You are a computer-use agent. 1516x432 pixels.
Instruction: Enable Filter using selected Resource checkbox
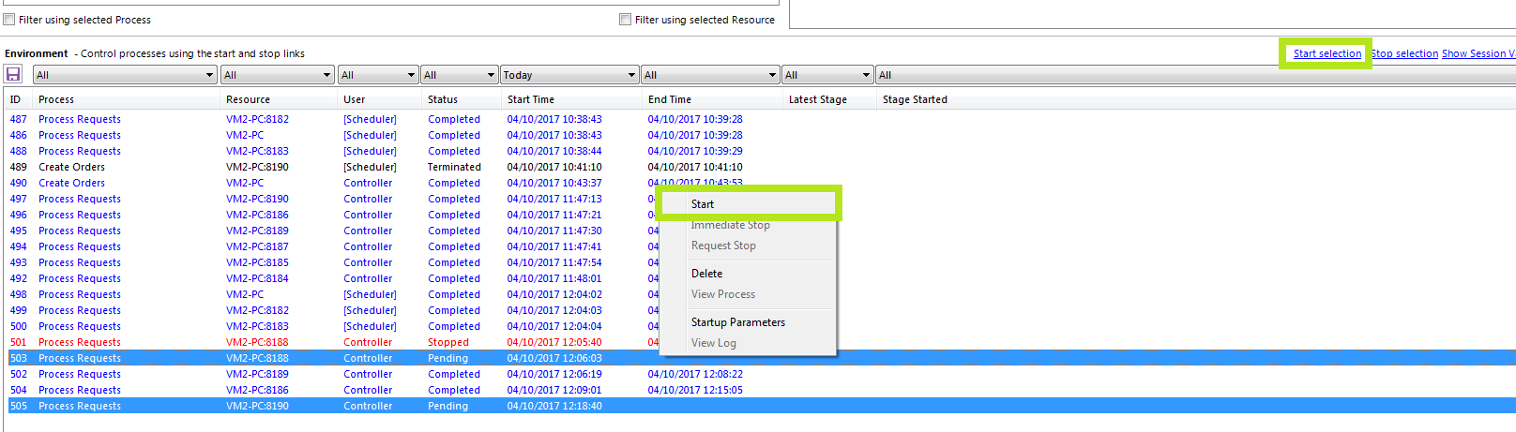625,19
